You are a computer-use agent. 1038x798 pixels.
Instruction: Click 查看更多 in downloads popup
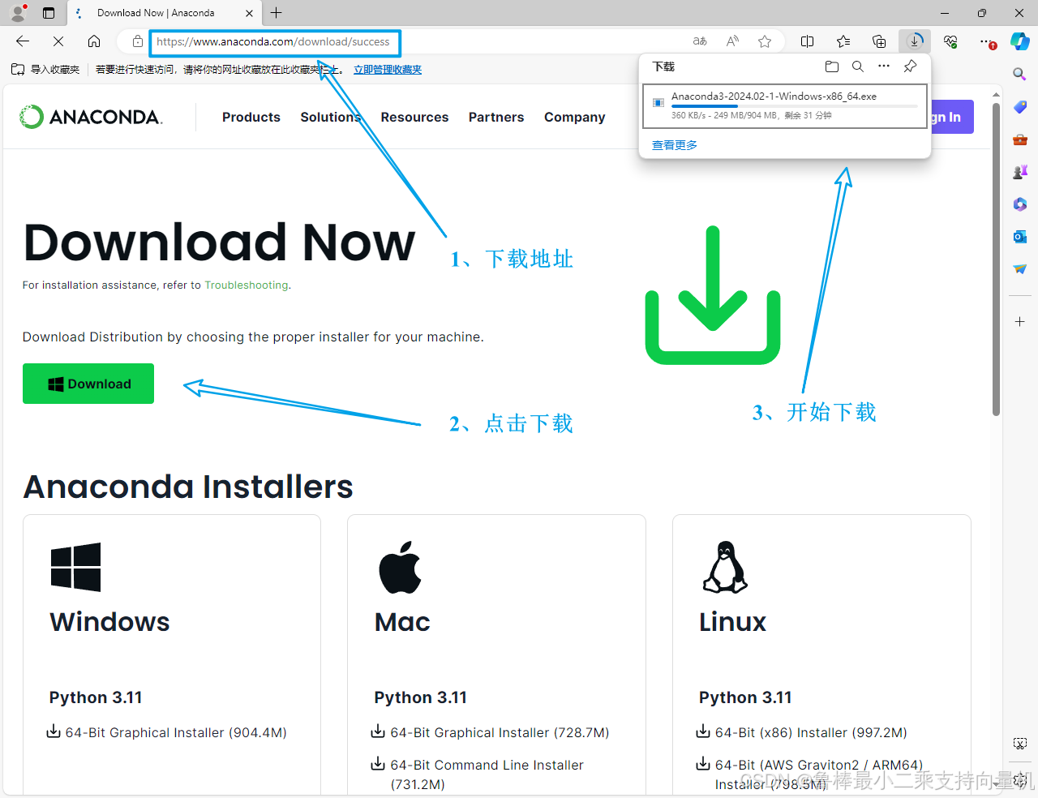675,145
